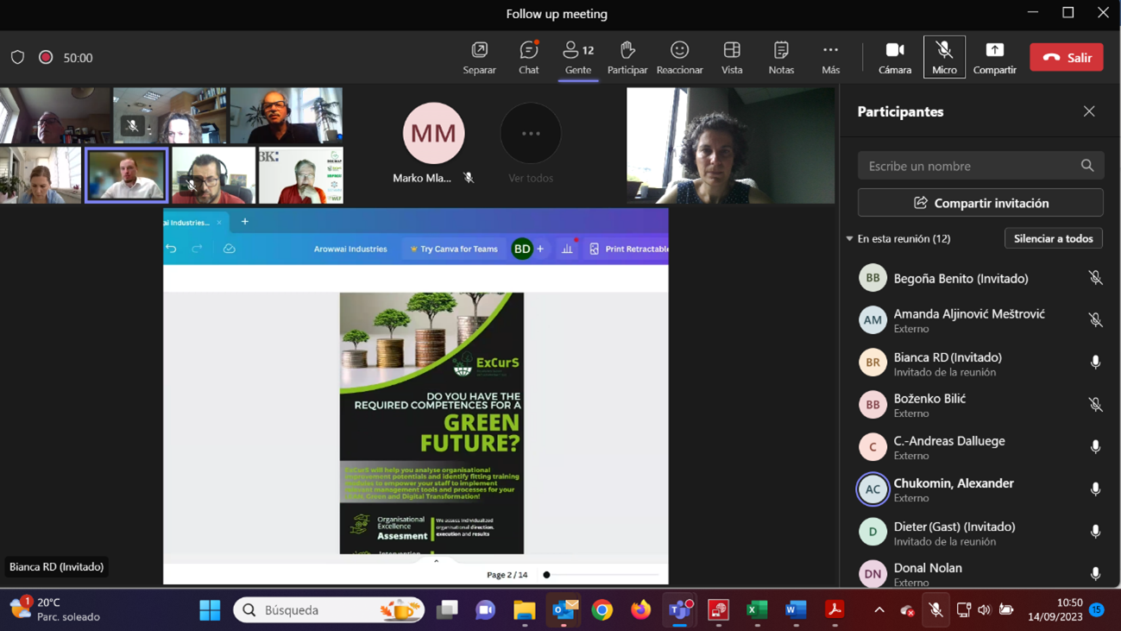Click the BD user avatar in Canva

(x=522, y=249)
